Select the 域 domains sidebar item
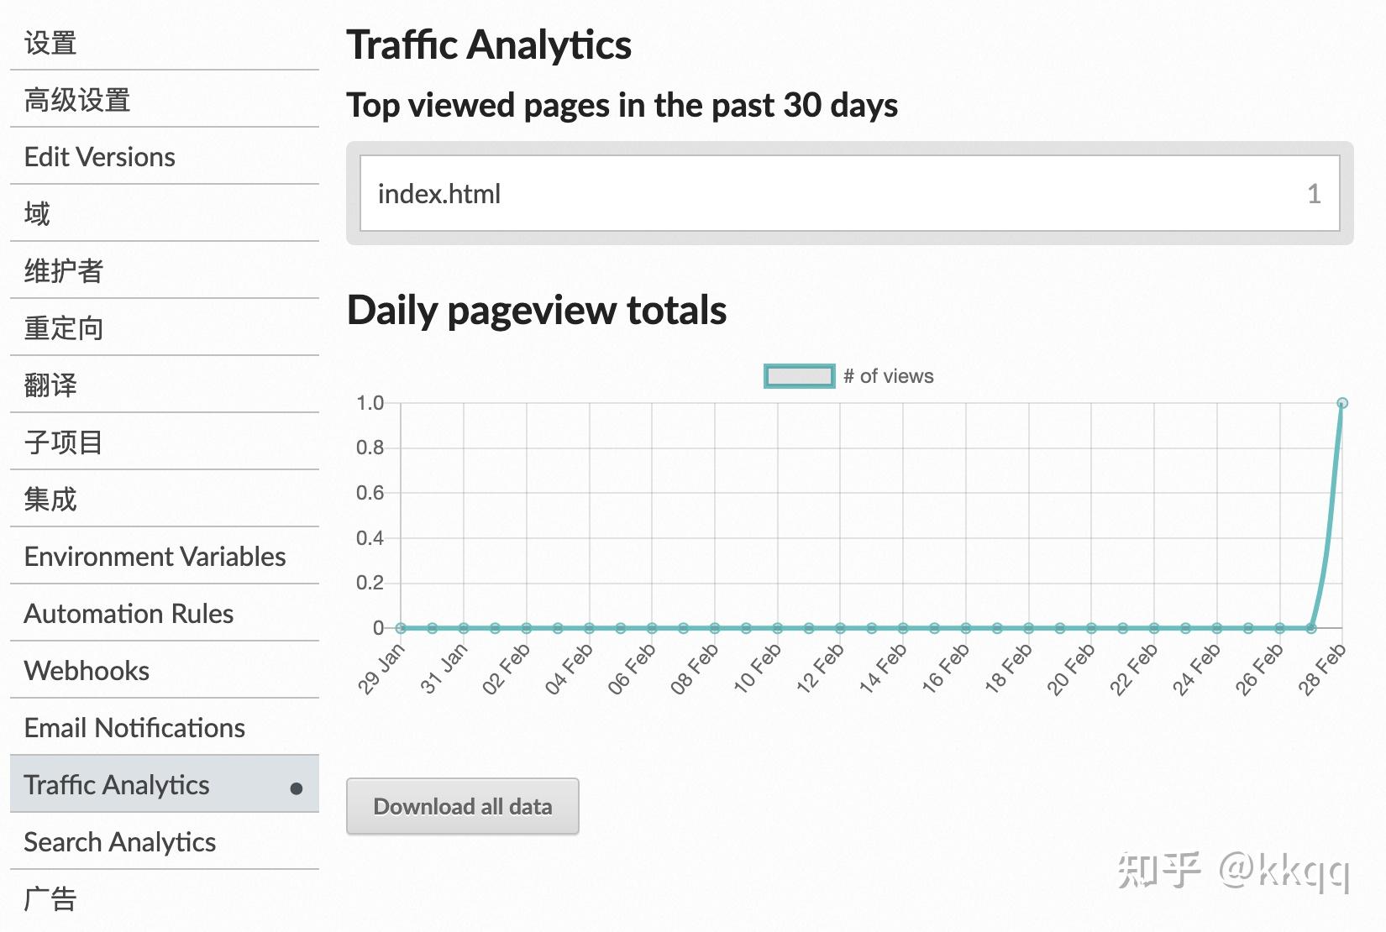This screenshot has height=932, width=1386. coord(37,214)
